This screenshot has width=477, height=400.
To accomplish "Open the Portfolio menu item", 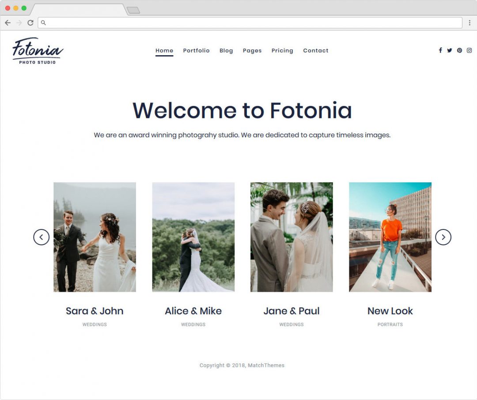I will [x=196, y=50].
